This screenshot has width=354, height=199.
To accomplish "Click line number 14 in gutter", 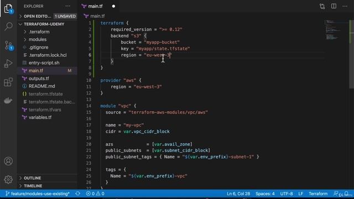I will pos(88,106).
